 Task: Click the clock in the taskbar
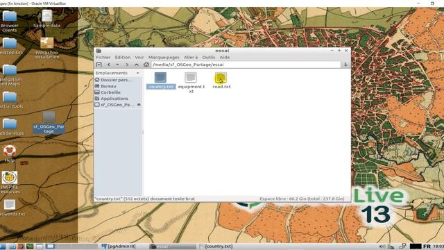[438, 247]
